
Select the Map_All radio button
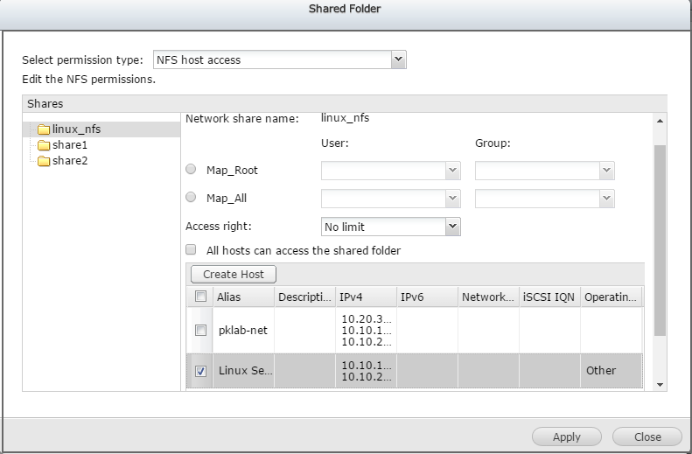click(x=192, y=199)
